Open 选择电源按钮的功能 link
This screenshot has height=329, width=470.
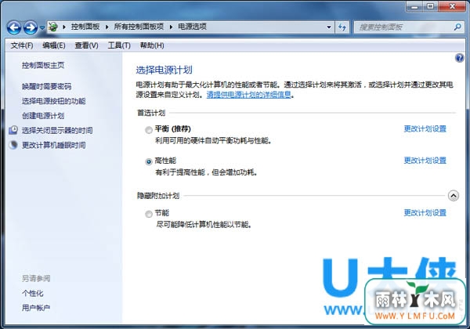(53, 101)
